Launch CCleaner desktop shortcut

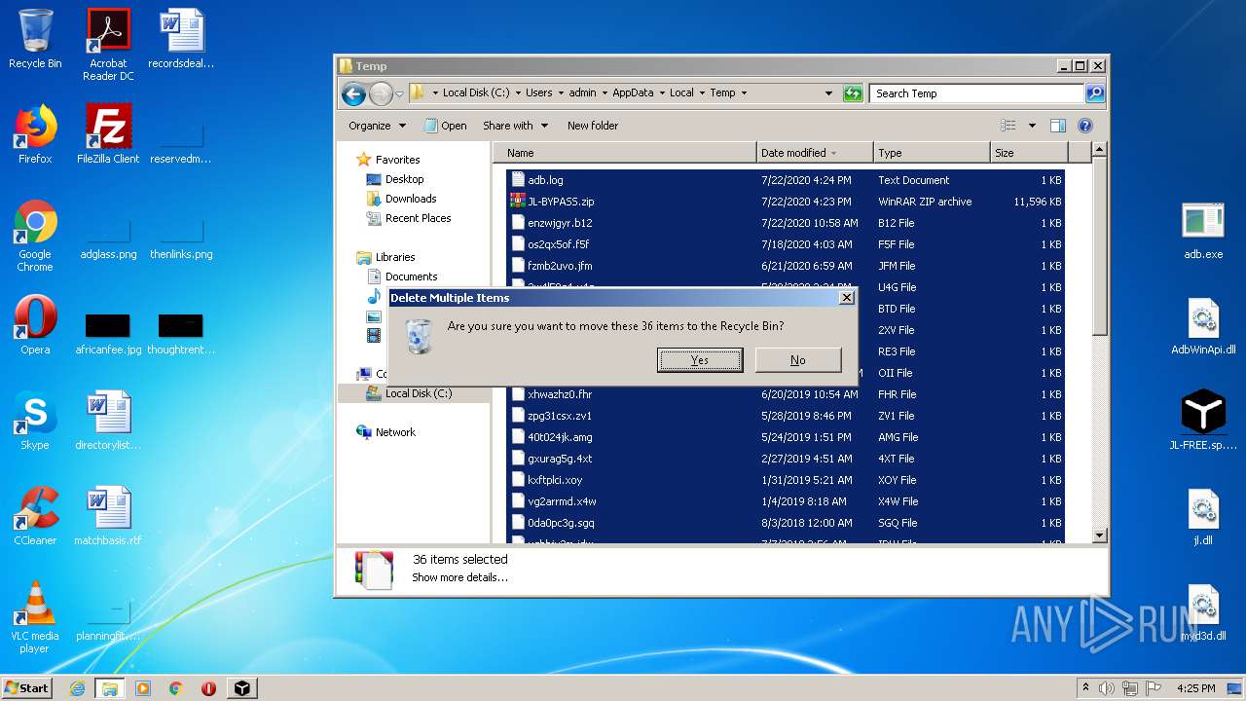pos(35,516)
